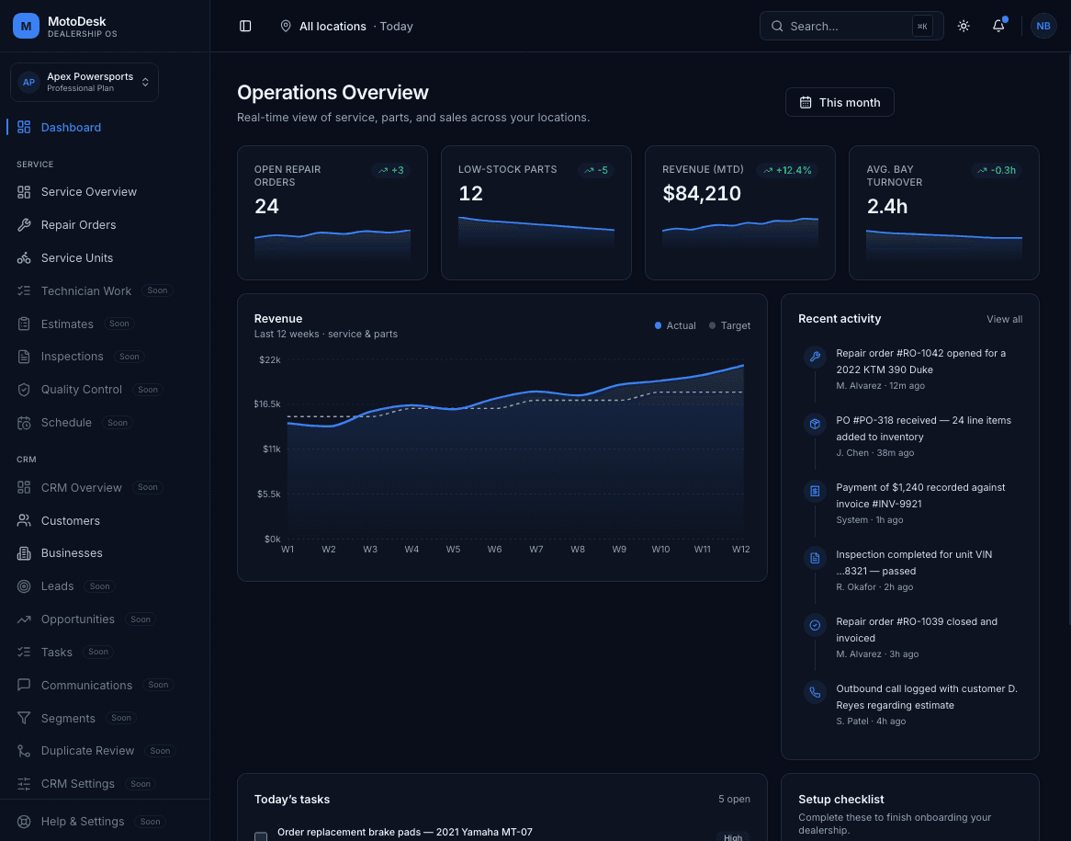Click the Businesses building icon
The height and width of the screenshot is (841, 1071).
[x=24, y=553]
